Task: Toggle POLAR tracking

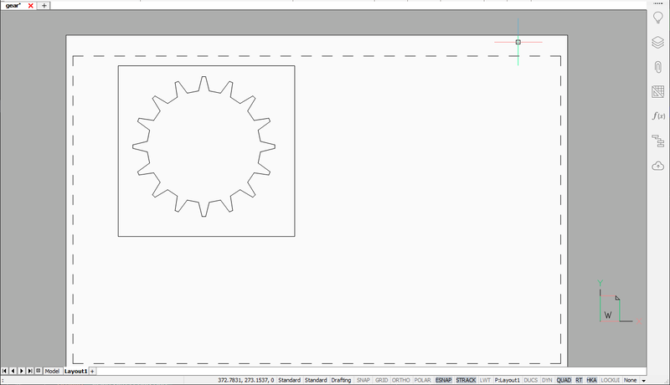Action: click(x=423, y=380)
